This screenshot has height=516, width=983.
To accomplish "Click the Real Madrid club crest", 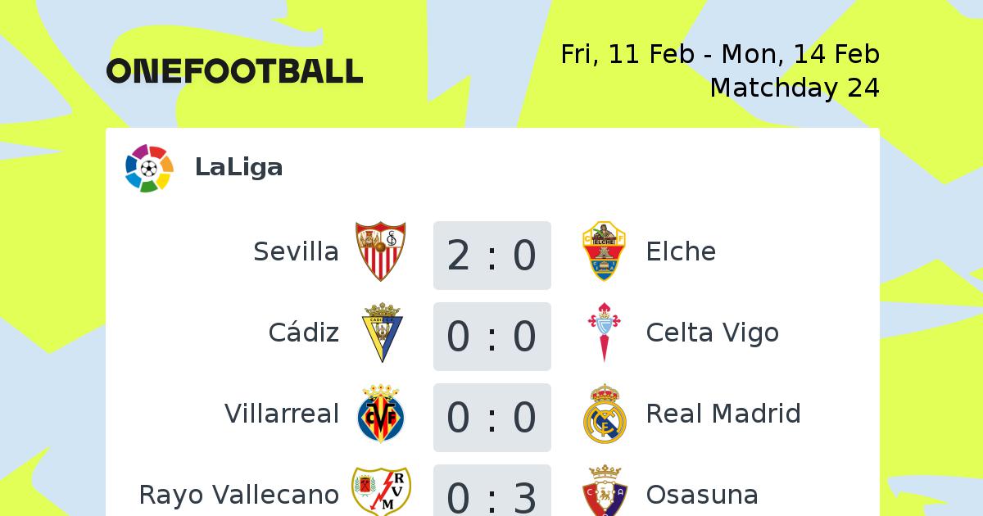I will click(604, 414).
